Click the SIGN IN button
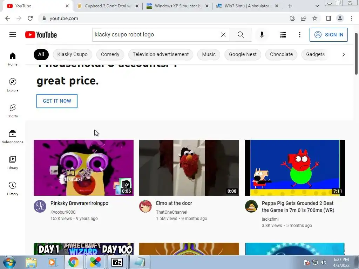359x269 pixels. pyautogui.click(x=328, y=35)
